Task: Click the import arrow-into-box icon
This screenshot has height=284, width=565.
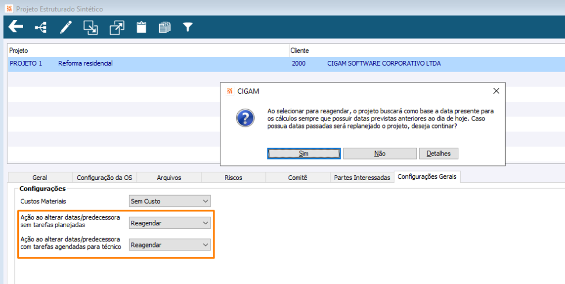Action: tap(90, 27)
